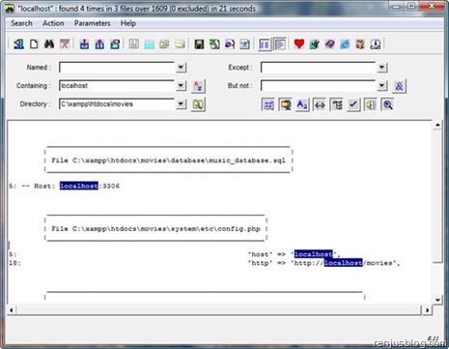The height and width of the screenshot is (349, 449).
Task: Click the cyan folder toolbar icon
Action: (x=150, y=44)
